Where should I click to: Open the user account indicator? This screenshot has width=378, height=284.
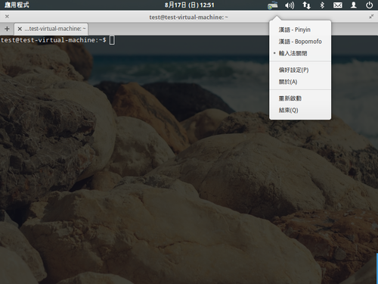354,5
